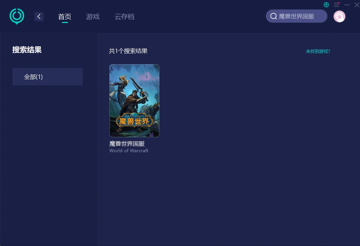The height and width of the screenshot is (246, 360).
Task: Click the green update arrow icon
Action: 326,5
